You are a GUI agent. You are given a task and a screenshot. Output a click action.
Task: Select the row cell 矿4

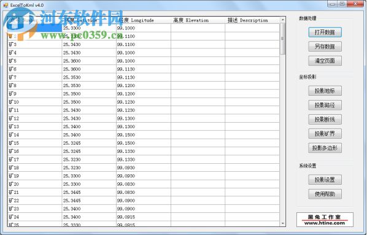coord(35,53)
